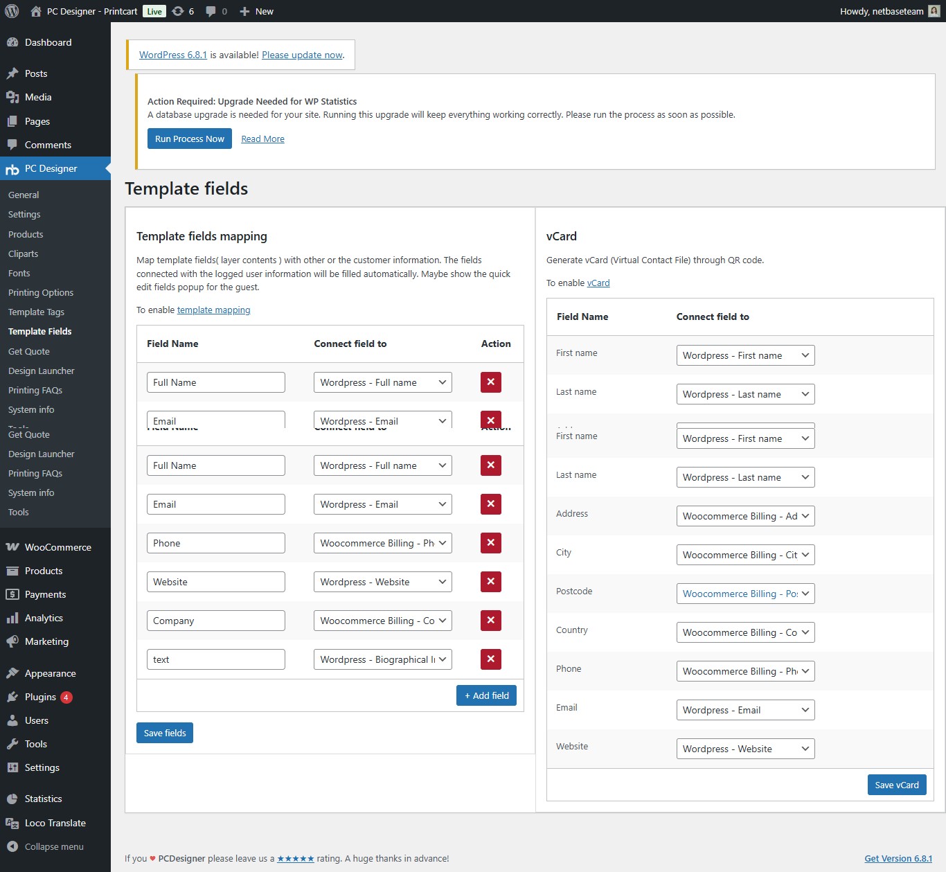Go to Printing Options submenu item
The image size is (946, 872).
(41, 292)
